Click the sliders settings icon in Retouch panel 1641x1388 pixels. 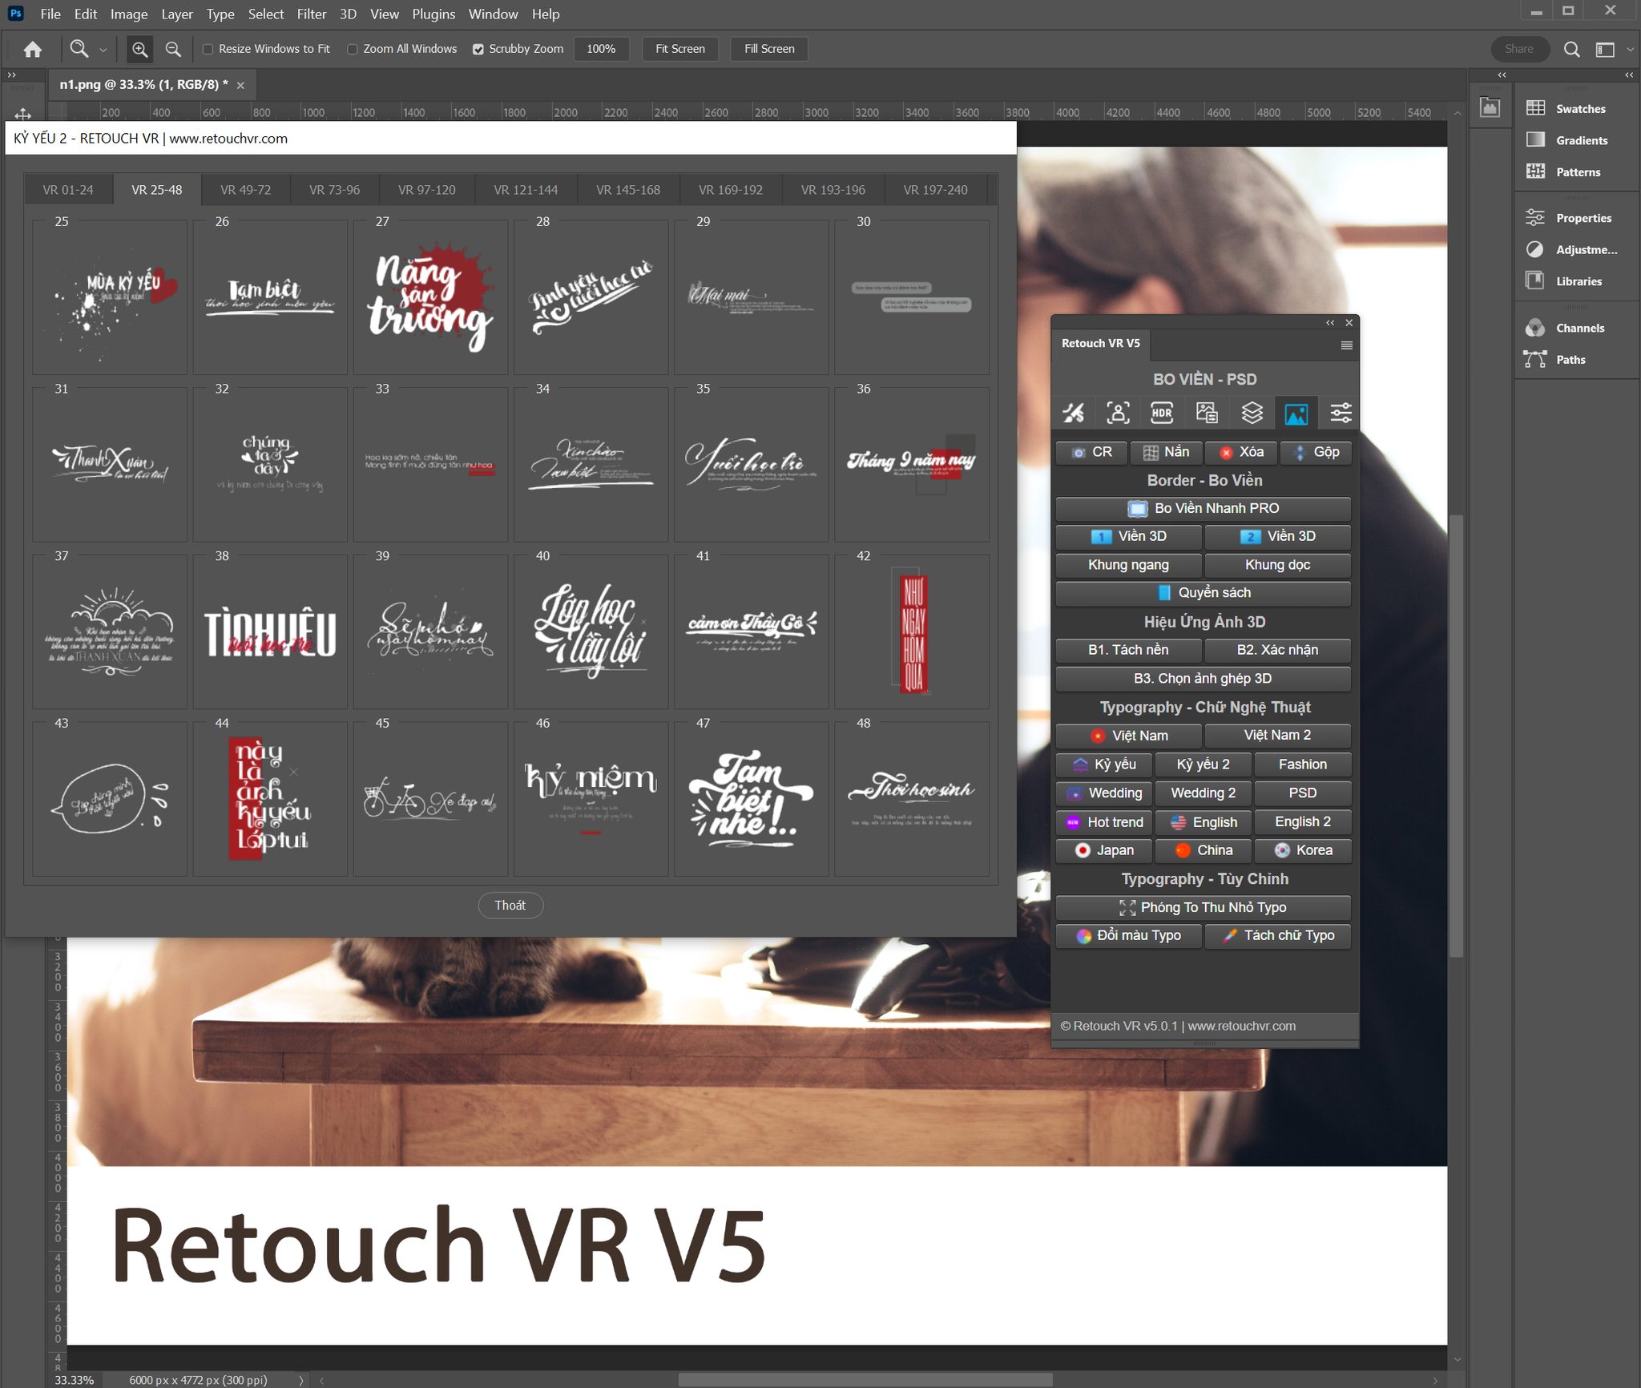click(1341, 414)
